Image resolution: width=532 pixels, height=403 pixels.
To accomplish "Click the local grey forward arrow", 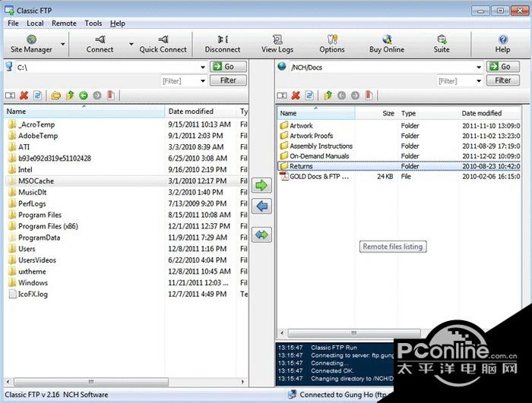I will (97, 96).
